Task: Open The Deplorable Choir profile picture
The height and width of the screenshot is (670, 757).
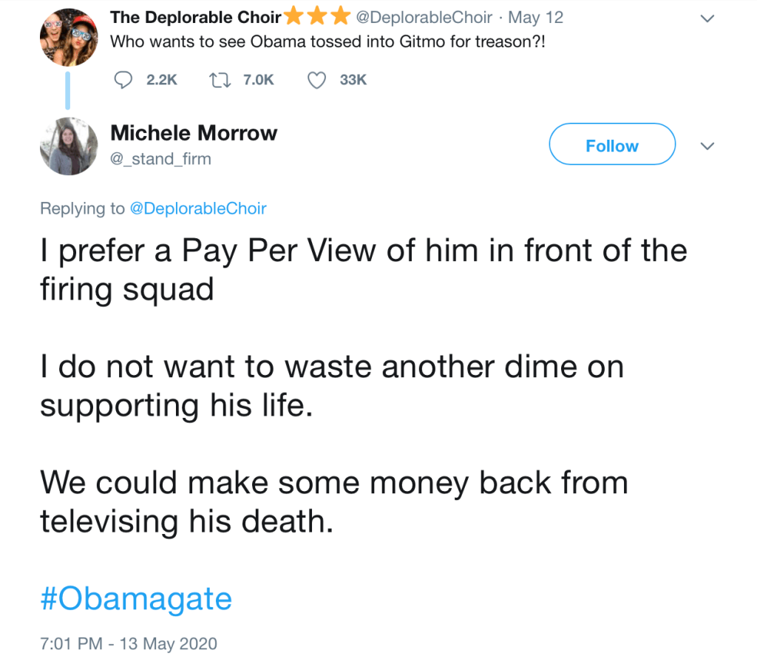Action: pos(69,35)
